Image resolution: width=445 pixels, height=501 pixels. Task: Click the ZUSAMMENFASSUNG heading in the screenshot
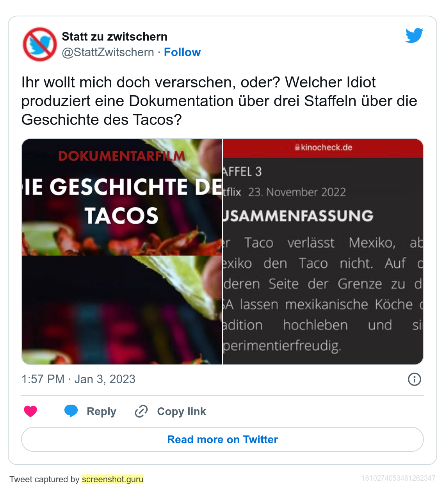click(x=299, y=216)
